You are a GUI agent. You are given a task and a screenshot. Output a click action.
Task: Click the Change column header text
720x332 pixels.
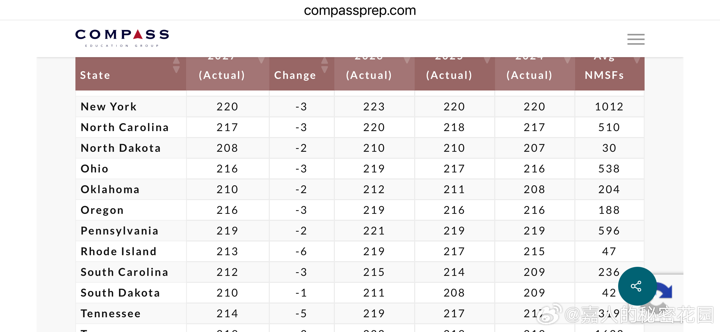click(295, 75)
